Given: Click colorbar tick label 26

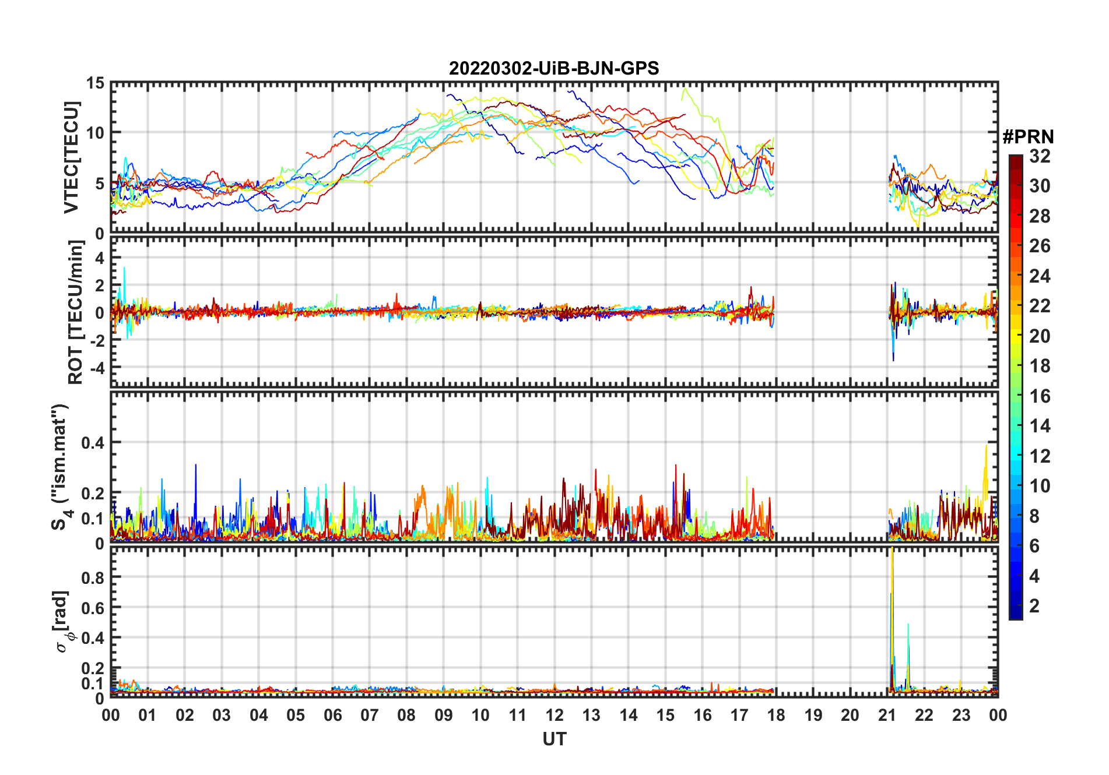Looking at the screenshot, I should (x=1040, y=246).
